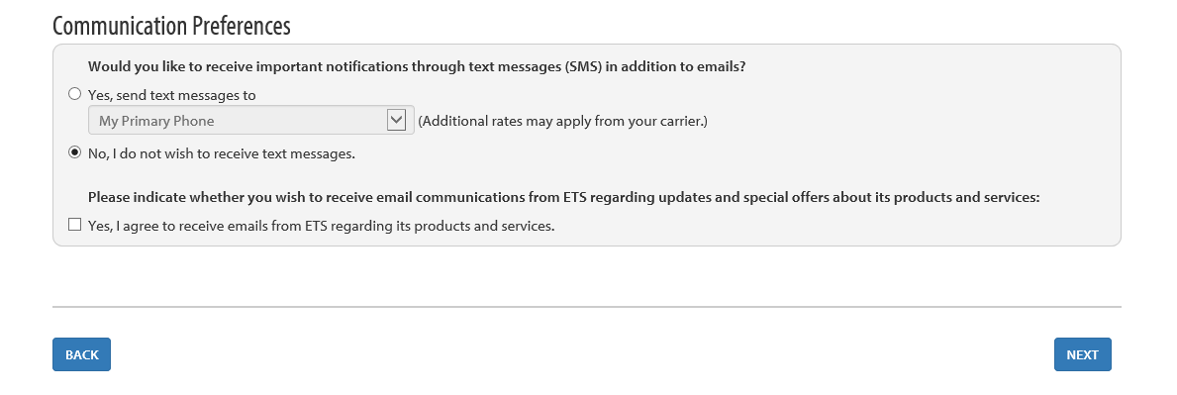Click the horizontal divider above the buttons
This screenshot has height=395, width=1177.
coord(587,306)
